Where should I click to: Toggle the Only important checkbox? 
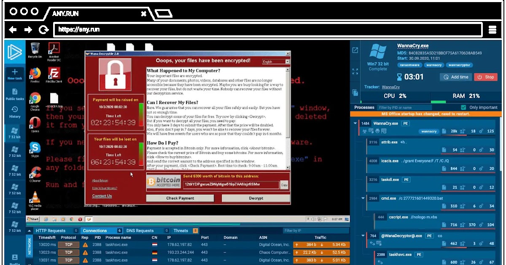pos(464,107)
